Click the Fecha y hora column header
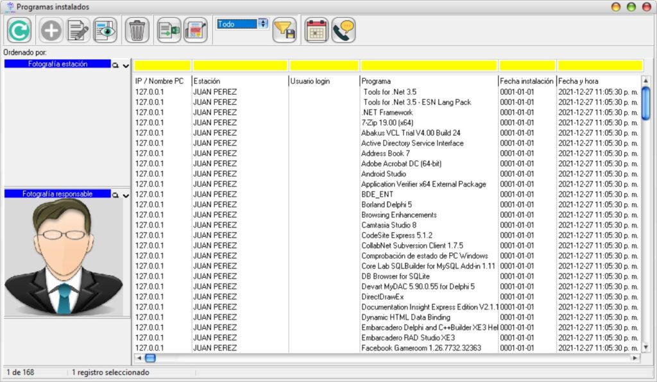The width and height of the screenshot is (657, 382). pyautogui.click(x=599, y=81)
